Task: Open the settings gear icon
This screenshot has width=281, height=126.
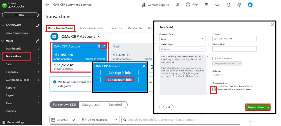Action: [x=239, y=5]
